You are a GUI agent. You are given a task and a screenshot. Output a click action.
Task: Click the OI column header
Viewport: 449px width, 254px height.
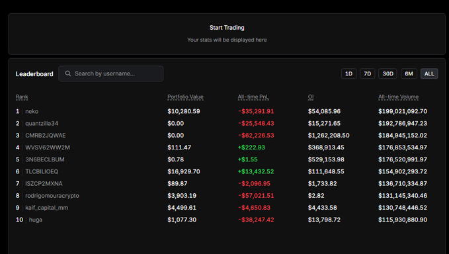(311, 97)
